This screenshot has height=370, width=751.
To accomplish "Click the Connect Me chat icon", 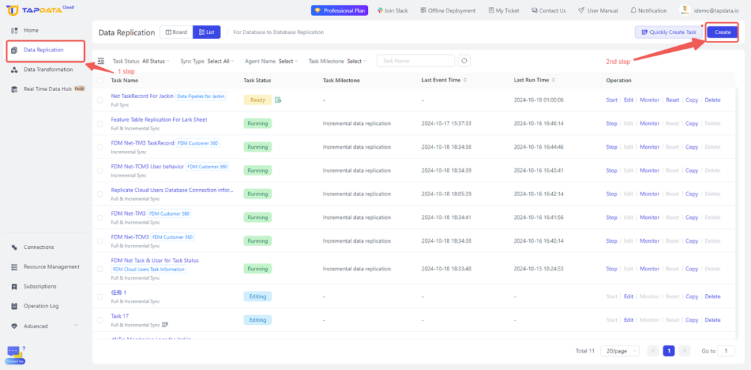I will 15,355.
